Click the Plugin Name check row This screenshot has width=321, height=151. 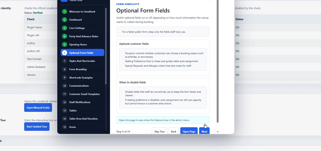(41, 27)
